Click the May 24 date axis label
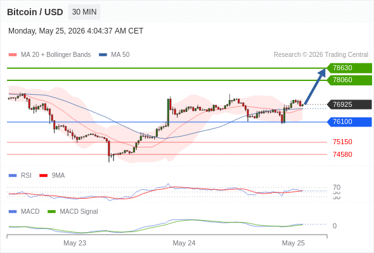374x253 pixels. point(184,243)
